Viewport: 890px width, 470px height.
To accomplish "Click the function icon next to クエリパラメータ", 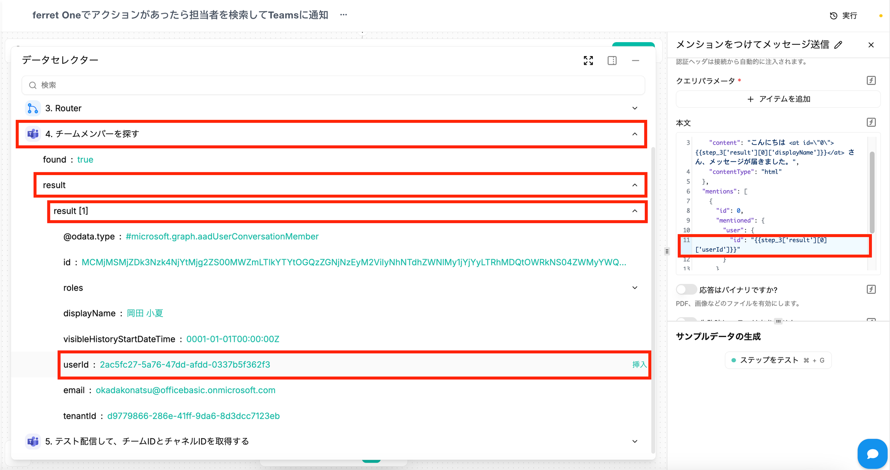I will (871, 80).
